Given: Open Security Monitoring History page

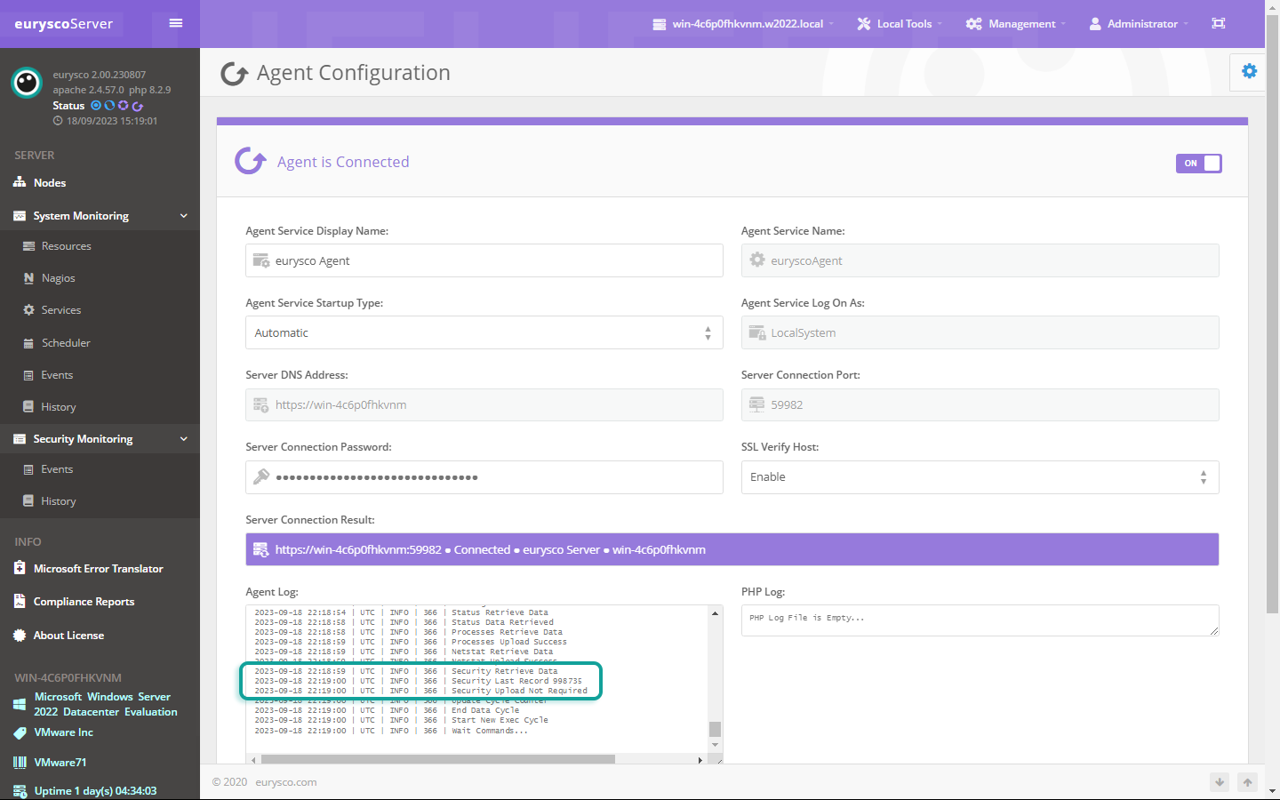Looking at the screenshot, I should (x=59, y=501).
